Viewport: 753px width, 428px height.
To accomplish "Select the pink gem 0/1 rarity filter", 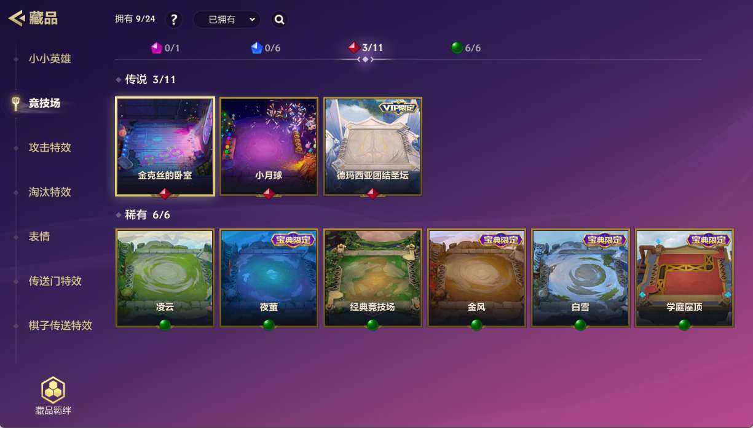I will (x=165, y=48).
